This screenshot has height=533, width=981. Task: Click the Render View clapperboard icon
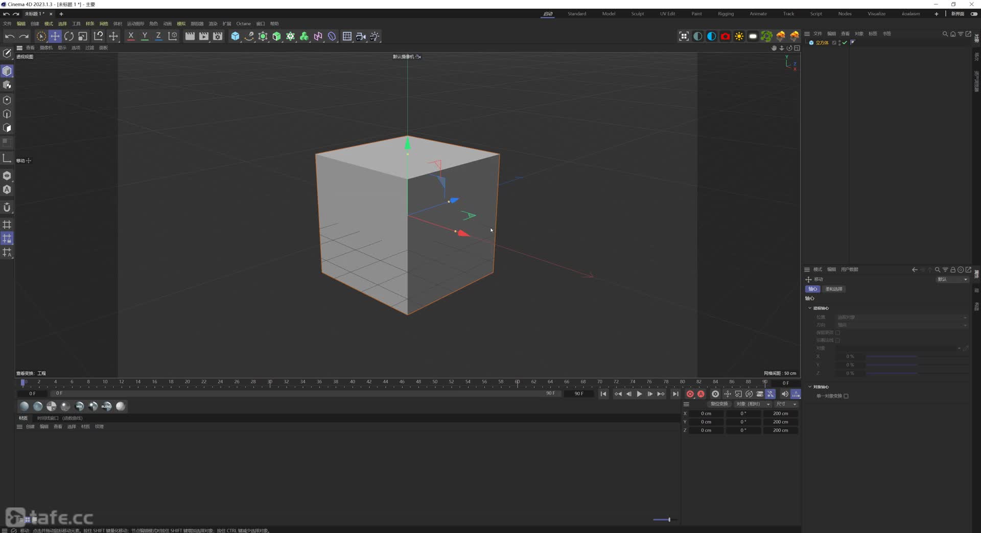coord(190,36)
